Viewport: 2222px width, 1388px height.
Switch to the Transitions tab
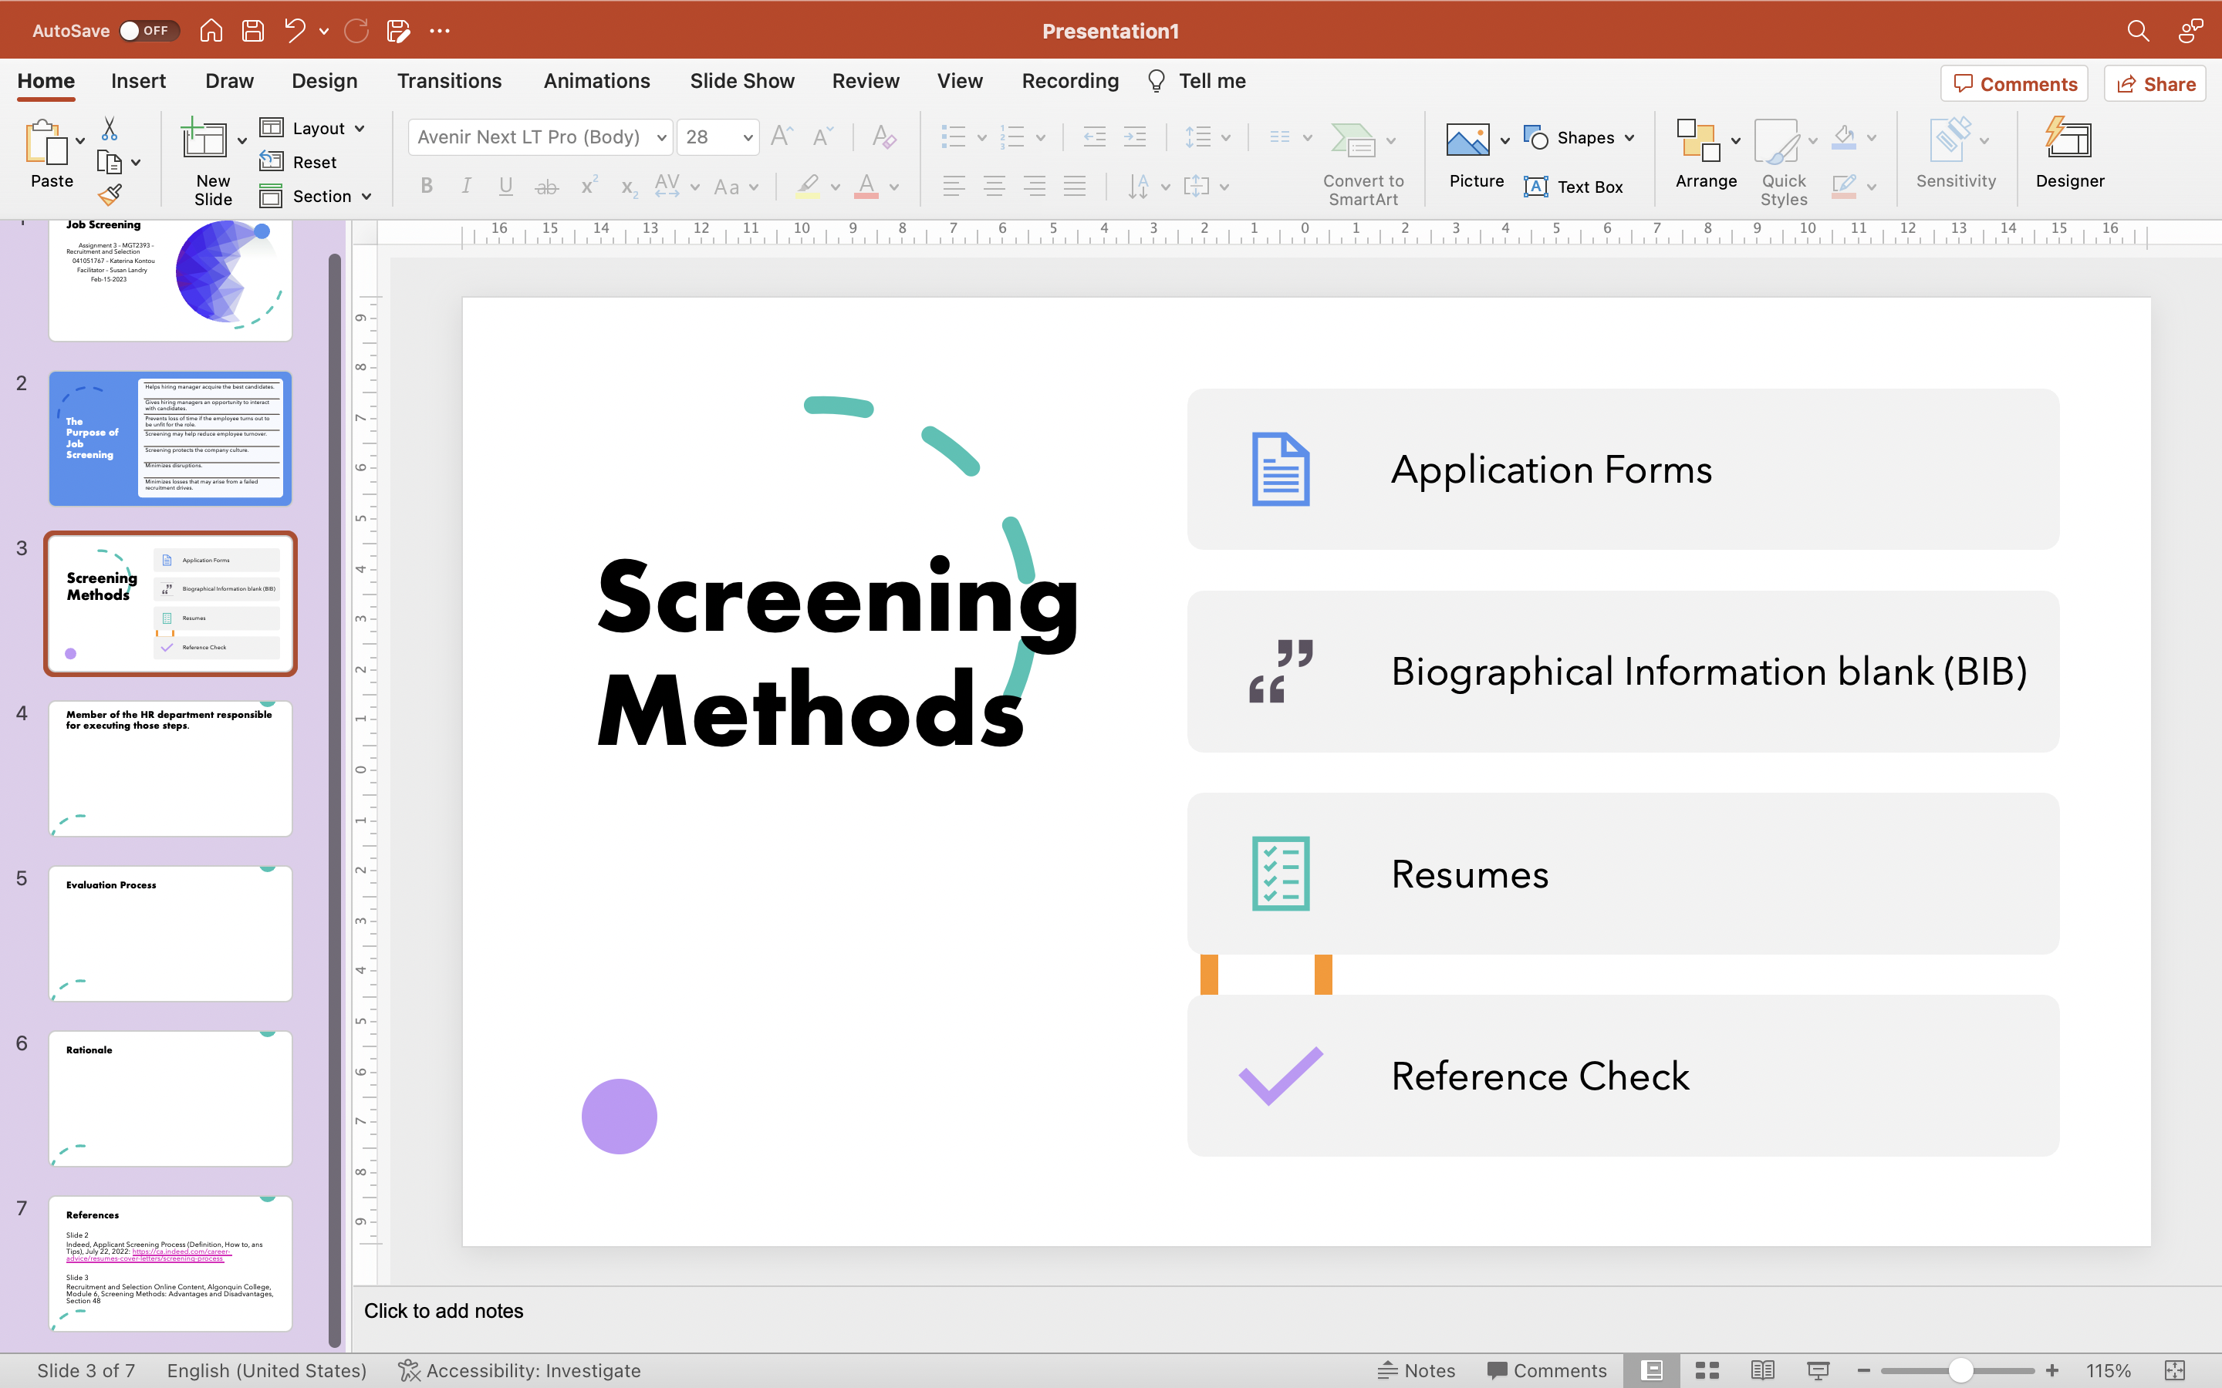pyautogui.click(x=449, y=81)
